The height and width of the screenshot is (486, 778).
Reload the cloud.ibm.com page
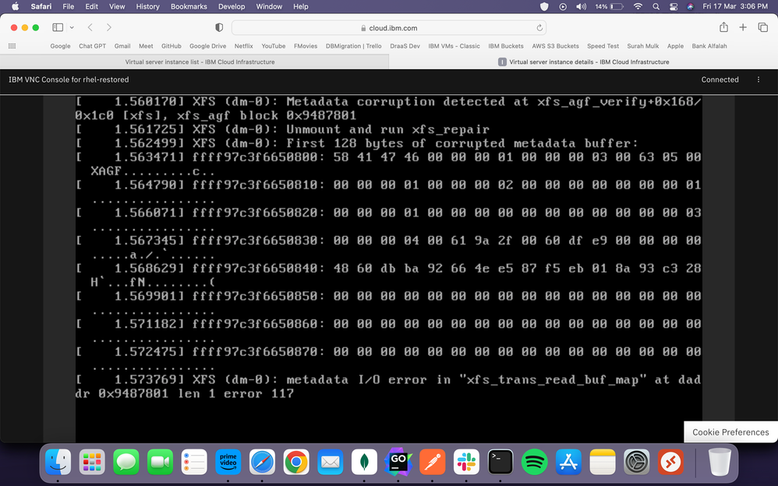coord(540,28)
